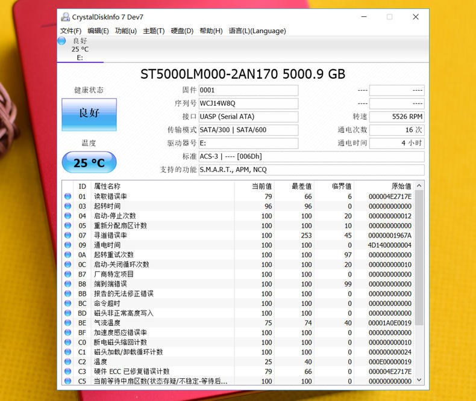Click status orb for attribute C5 当前等待中扇区数
Image resolution: width=476 pixels, height=401 pixels.
[67, 381]
